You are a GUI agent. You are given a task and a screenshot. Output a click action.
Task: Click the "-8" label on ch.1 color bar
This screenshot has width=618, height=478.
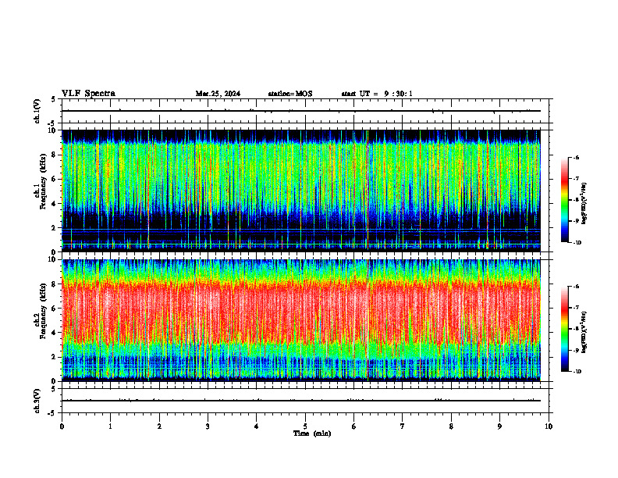coord(576,200)
